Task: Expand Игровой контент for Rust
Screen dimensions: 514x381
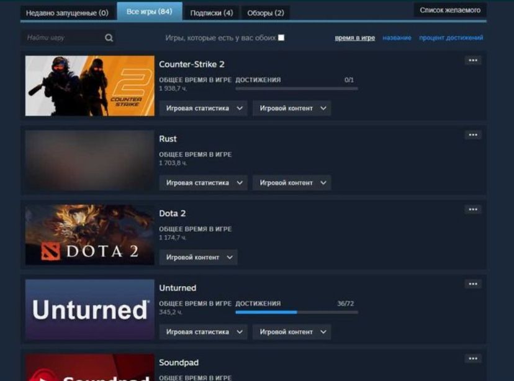Action: click(292, 183)
